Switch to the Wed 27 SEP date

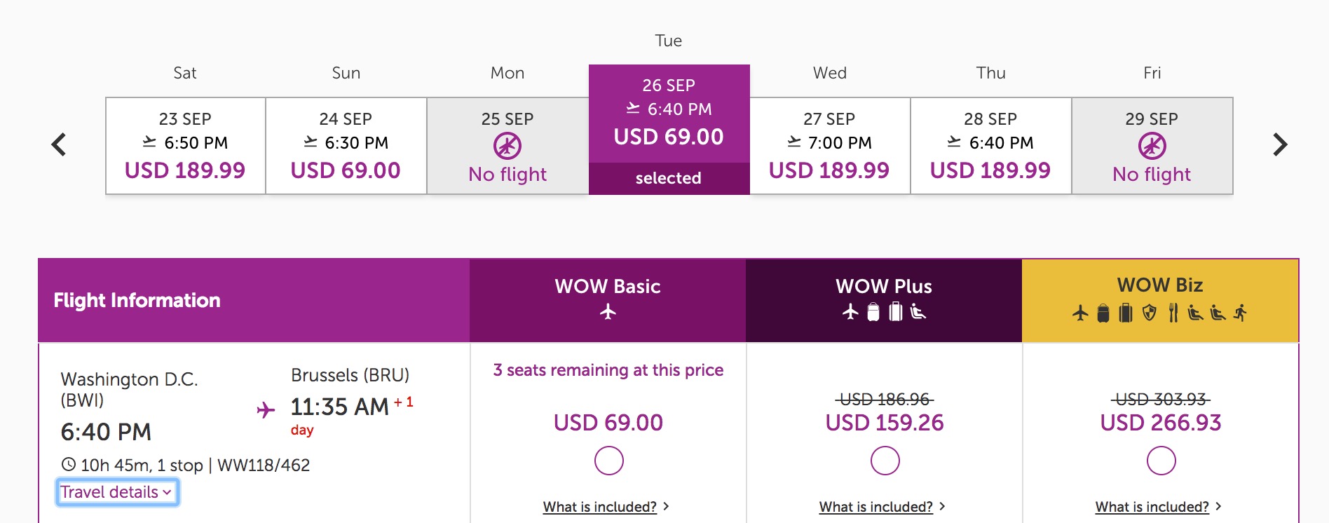pyautogui.click(x=829, y=146)
